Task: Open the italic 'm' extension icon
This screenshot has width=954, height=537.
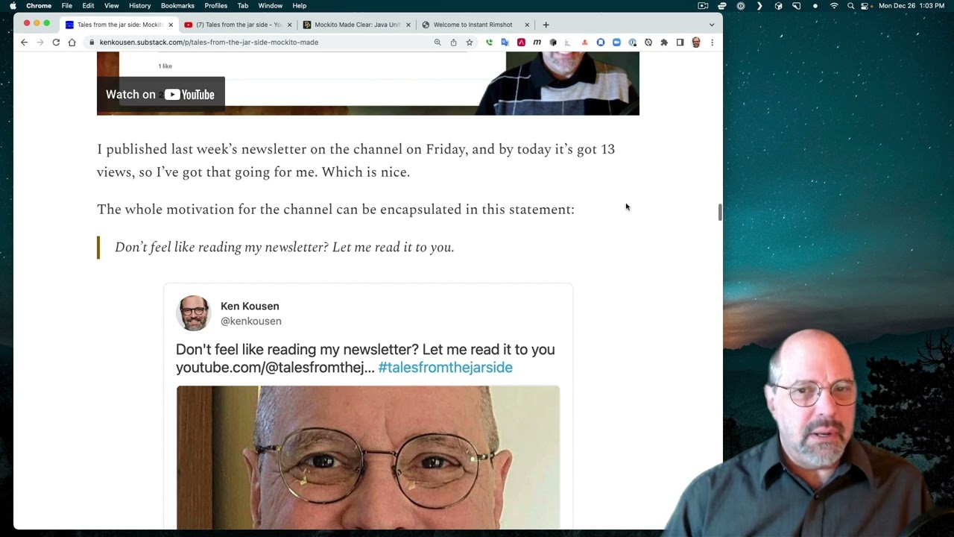Action: tap(537, 43)
